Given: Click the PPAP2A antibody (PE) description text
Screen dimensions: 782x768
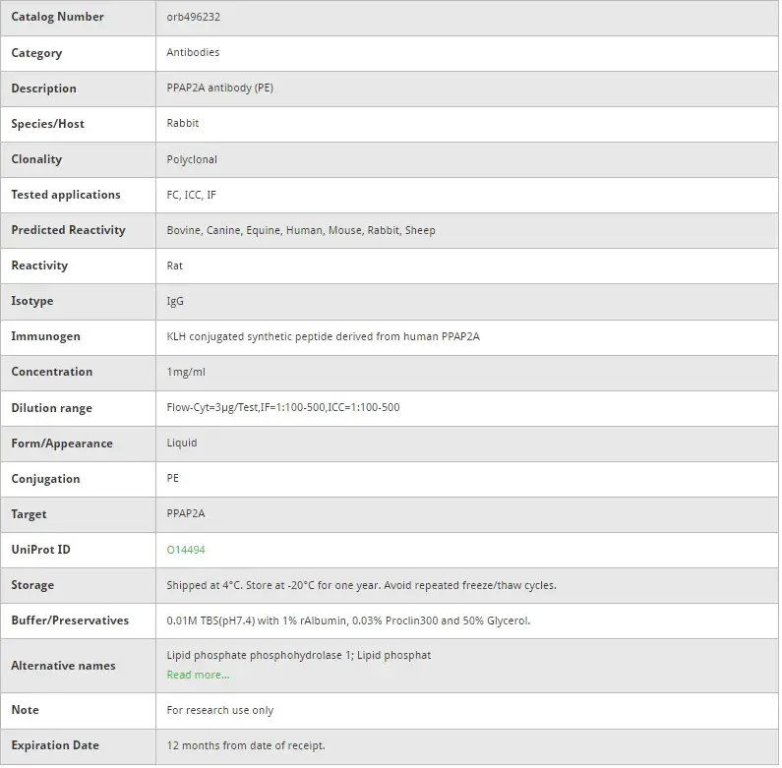Looking at the screenshot, I should tap(220, 89).
